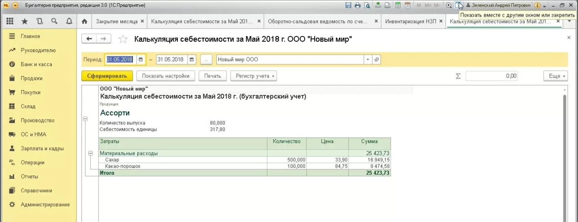Click user name Зеленский Андрей Петрович
Viewport: 578px width, 222px height.
coord(501,5)
